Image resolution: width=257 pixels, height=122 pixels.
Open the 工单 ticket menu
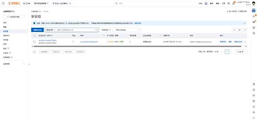(223, 4)
